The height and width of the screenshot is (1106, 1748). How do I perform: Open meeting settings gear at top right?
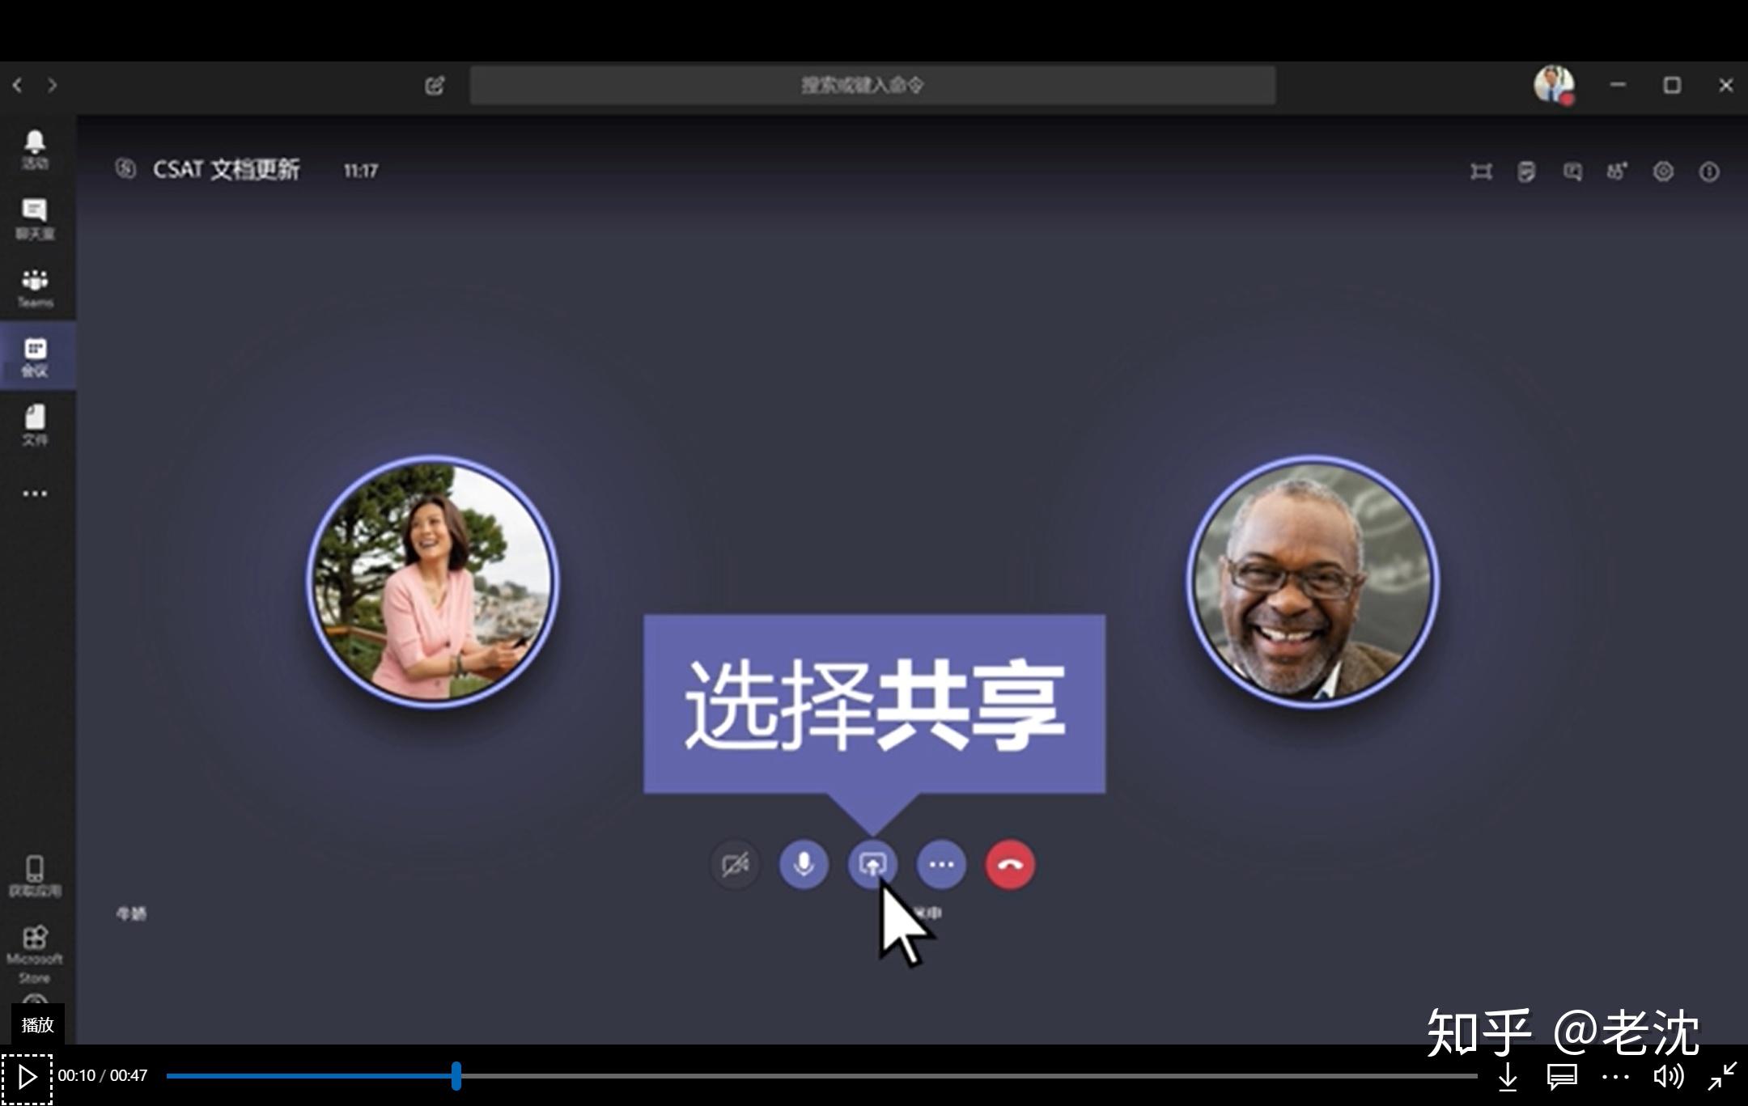1663,171
